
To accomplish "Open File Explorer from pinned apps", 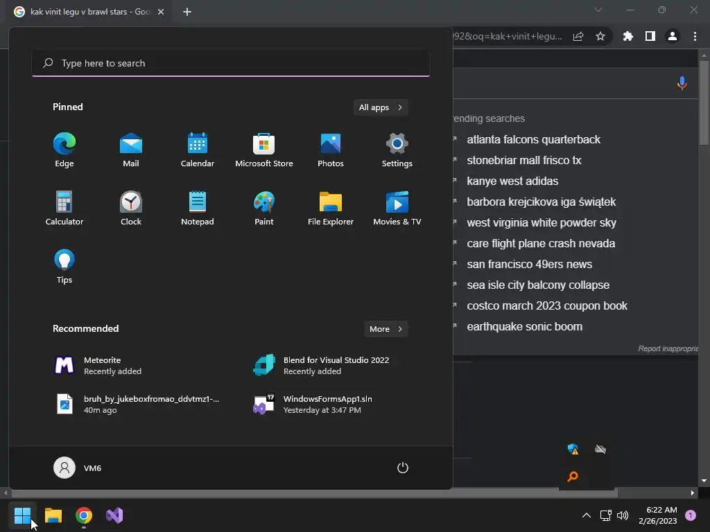I will click(x=331, y=208).
